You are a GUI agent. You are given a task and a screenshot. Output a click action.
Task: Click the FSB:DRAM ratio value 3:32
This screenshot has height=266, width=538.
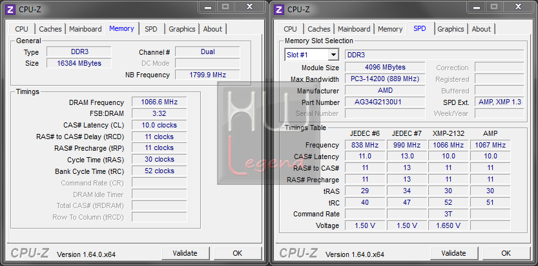pos(159,113)
